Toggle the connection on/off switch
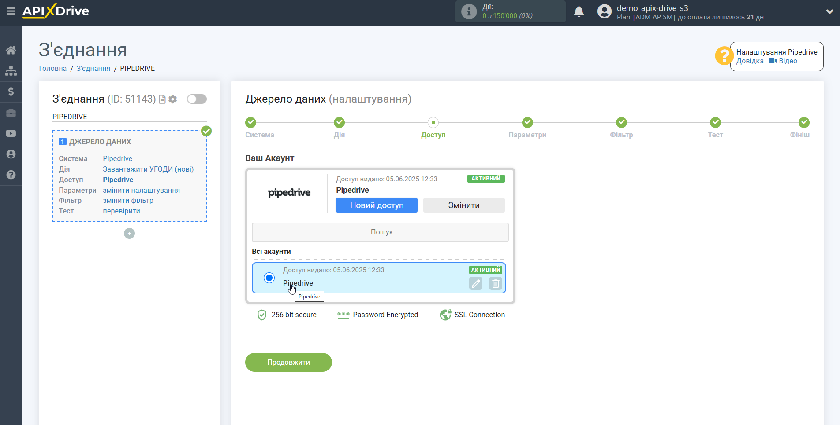Viewport: 840px width, 425px height. (197, 99)
